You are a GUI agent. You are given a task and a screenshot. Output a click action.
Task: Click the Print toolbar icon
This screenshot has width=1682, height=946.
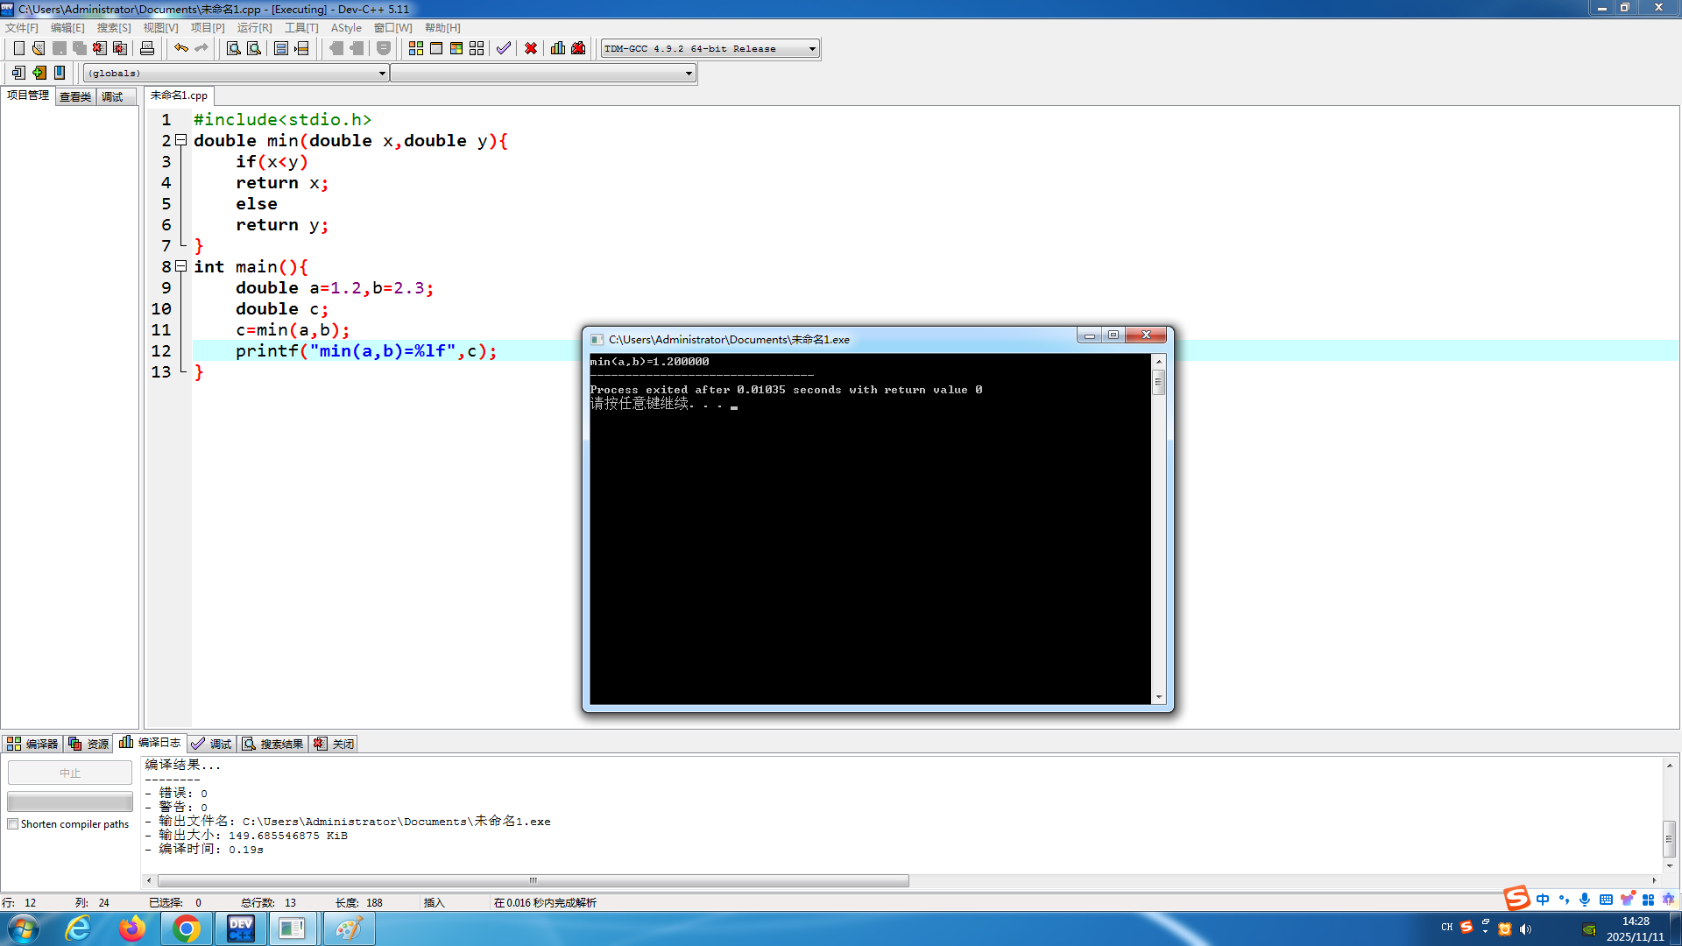pyautogui.click(x=147, y=48)
